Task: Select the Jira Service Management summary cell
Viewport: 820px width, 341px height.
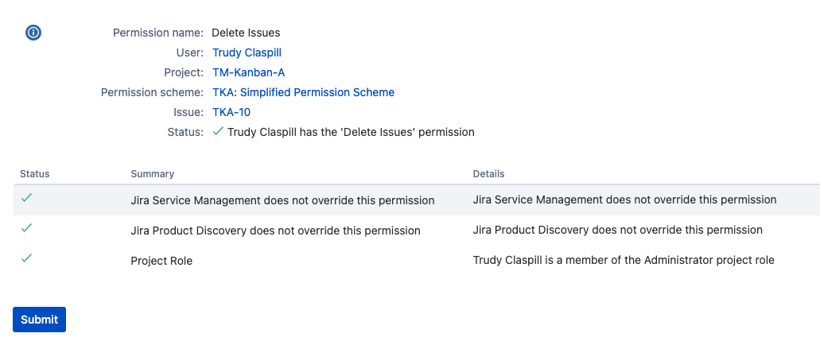Action: (x=282, y=200)
